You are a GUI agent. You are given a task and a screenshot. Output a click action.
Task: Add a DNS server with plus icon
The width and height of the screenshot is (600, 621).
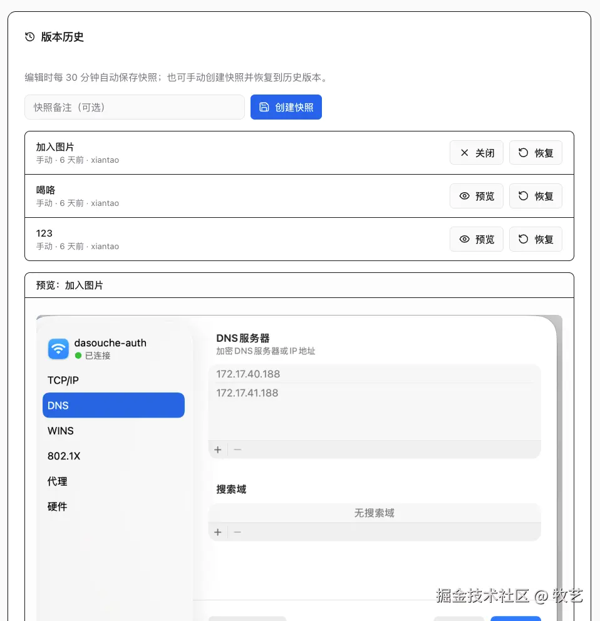coord(217,449)
